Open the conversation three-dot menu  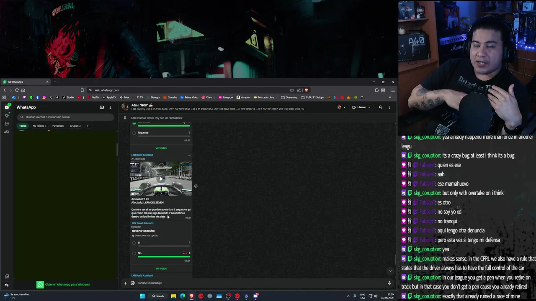tap(390, 107)
